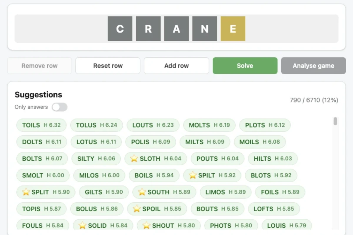
Task: Click the 790 / 6710 (12%) count
Action: click(314, 100)
